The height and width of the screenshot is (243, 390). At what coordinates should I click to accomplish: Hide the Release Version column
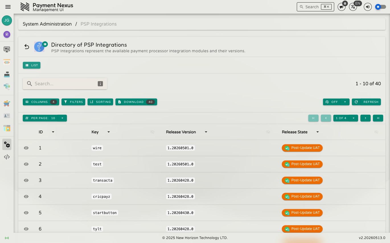268,132
